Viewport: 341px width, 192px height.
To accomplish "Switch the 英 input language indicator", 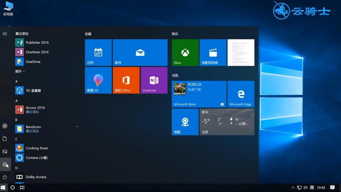I will [x=312, y=187].
